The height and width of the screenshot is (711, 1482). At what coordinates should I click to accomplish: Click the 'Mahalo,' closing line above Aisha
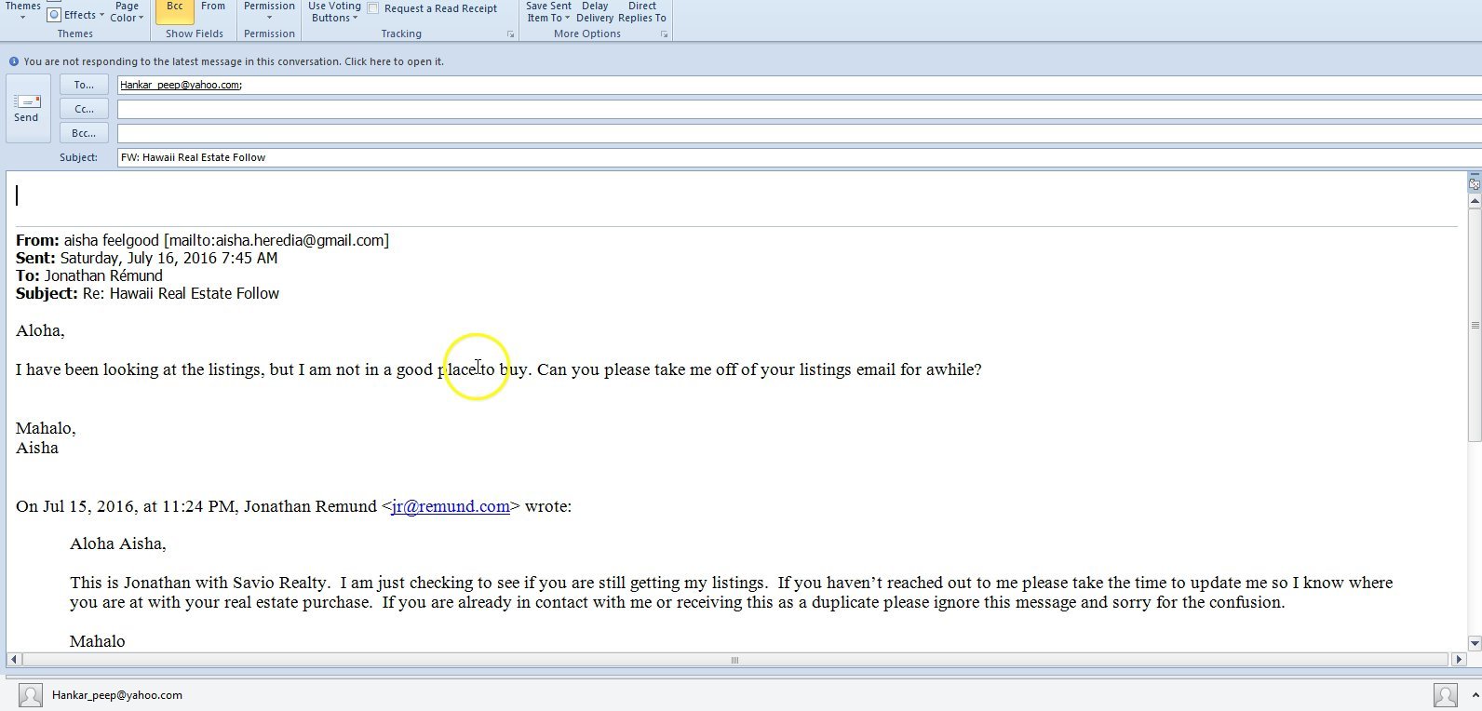pyautogui.click(x=46, y=428)
